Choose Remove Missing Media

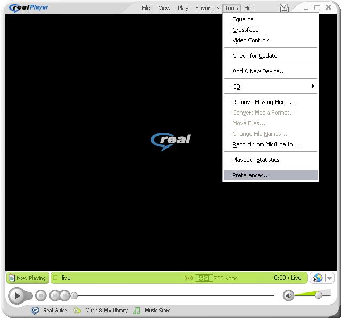coord(270,102)
